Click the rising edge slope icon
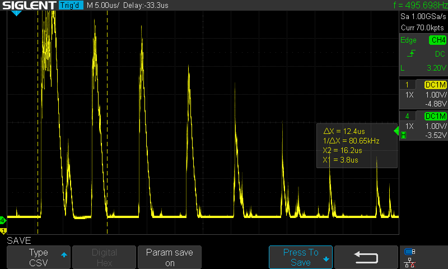This screenshot has width=448, height=269. coord(411,53)
